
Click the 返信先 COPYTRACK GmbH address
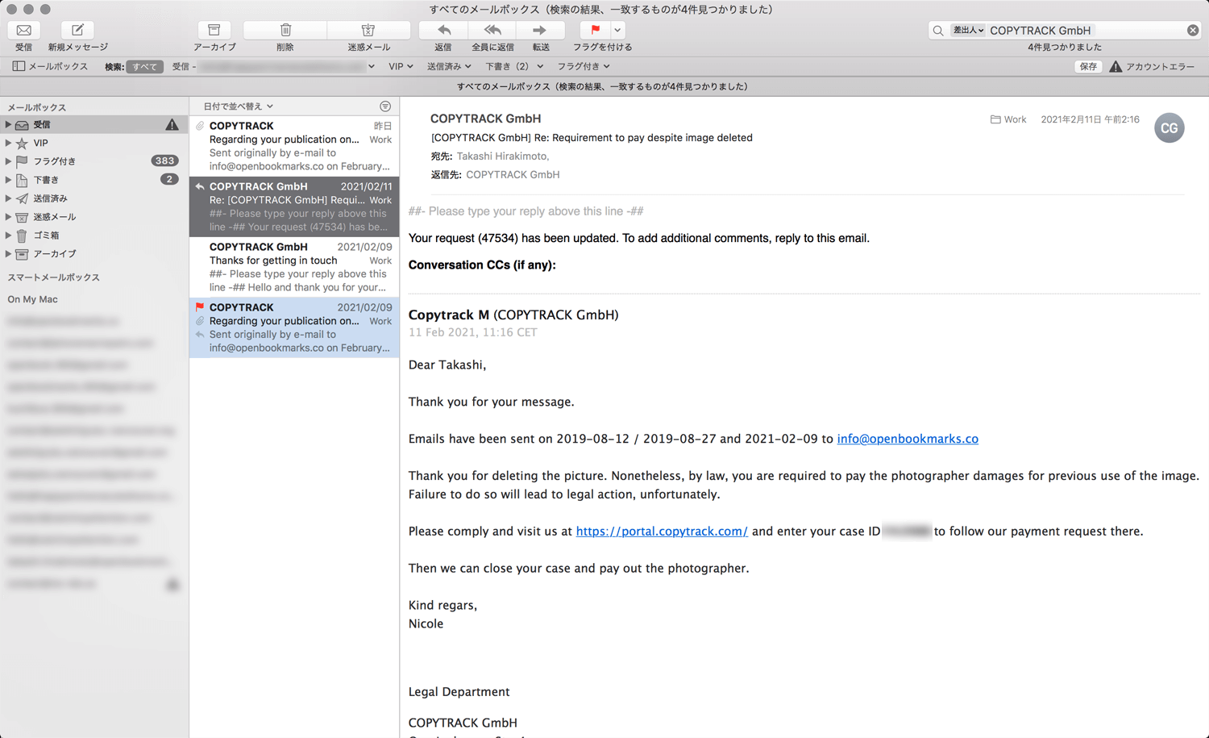point(513,175)
